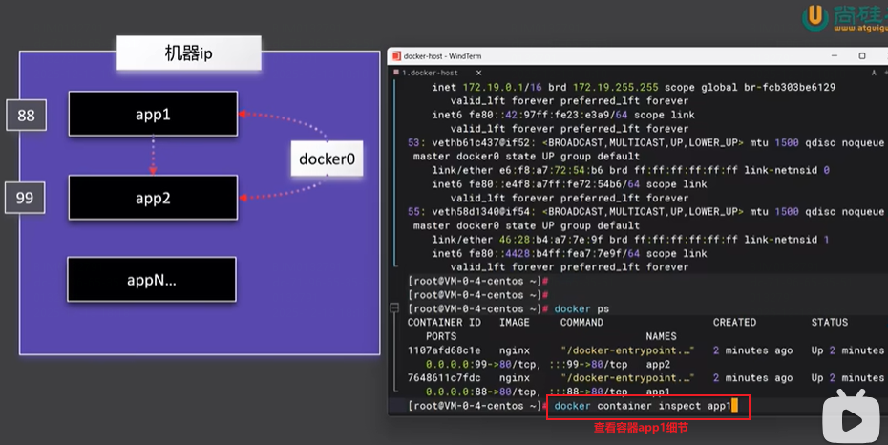Image resolution: width=888 pixels, height=445 pixels.
Task: Click the NAMES column header
Action: click(x=661, y=336)
